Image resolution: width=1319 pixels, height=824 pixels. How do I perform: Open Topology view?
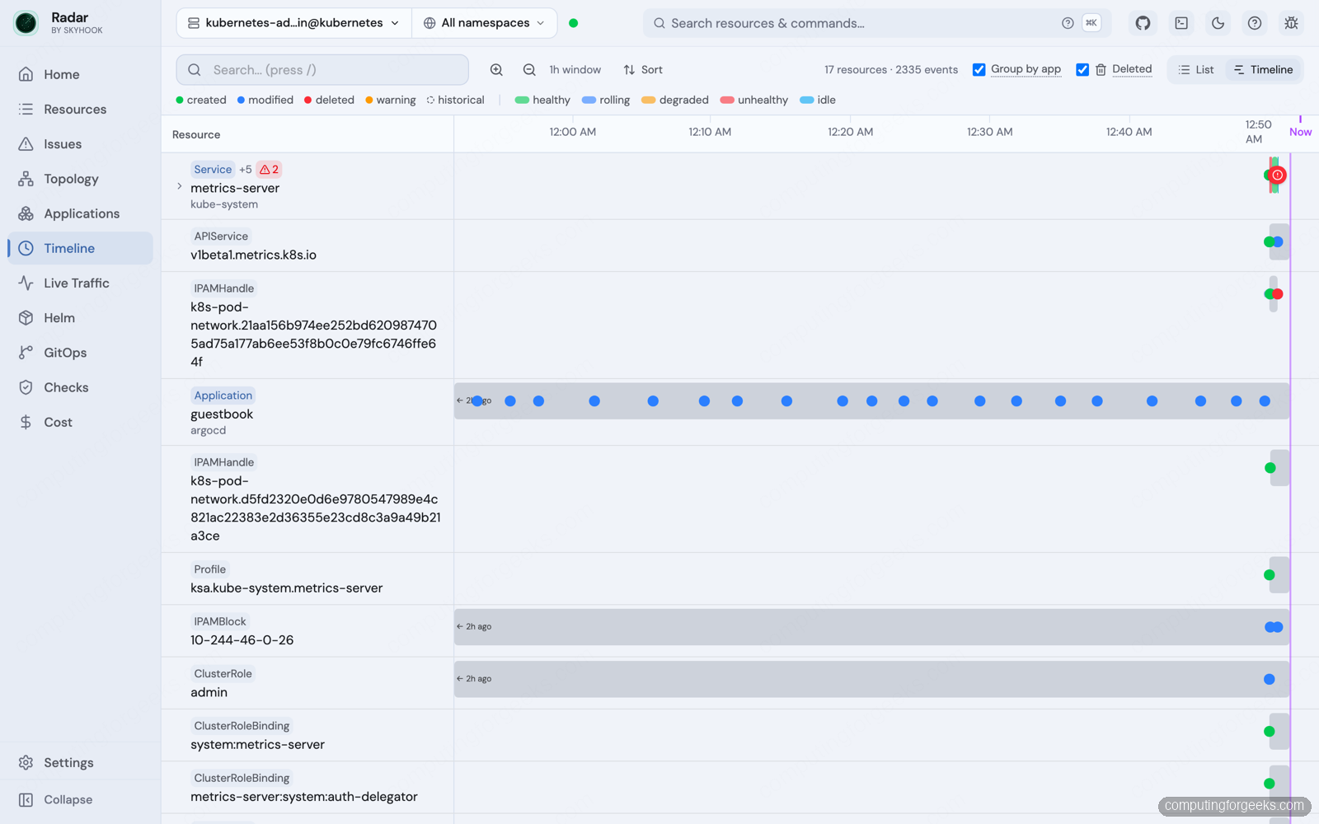(80, 179)
